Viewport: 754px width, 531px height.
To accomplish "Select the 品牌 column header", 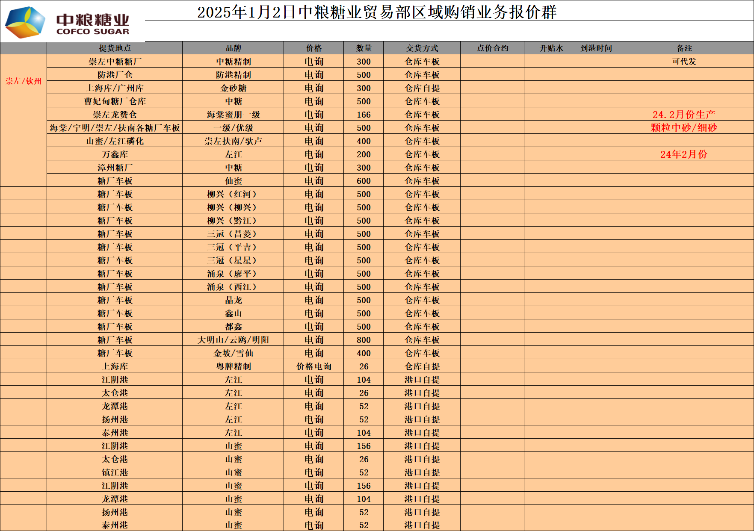I will tap(233, 48).
